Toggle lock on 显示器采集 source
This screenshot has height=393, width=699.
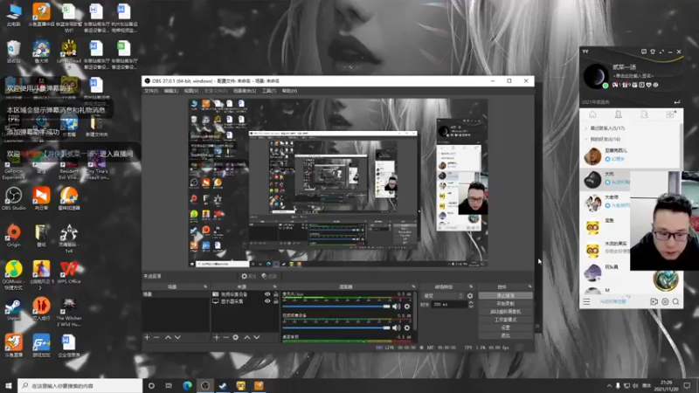276,301
